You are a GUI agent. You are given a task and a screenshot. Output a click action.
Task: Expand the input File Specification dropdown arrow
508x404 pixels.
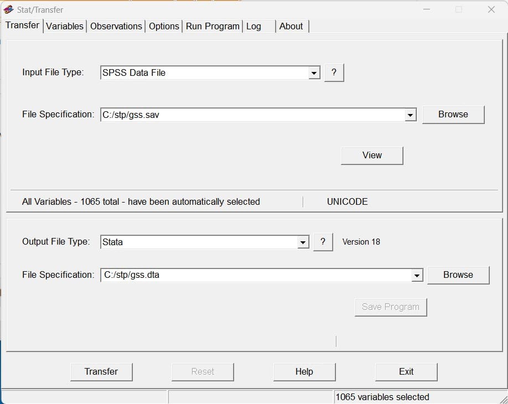(x=410, y=115)
